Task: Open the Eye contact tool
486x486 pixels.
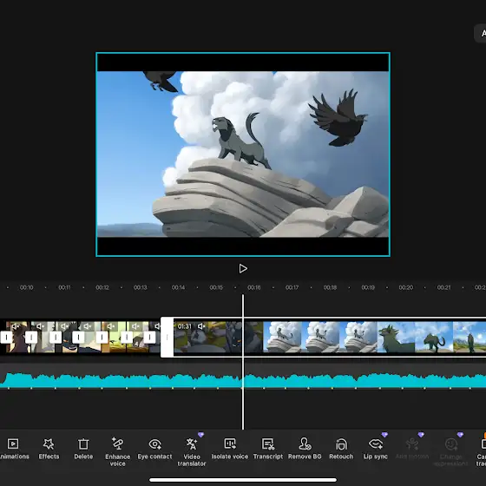Action: click(154, 449)
